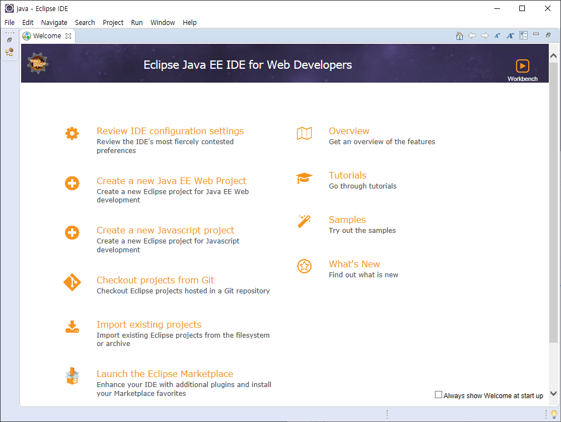561x422 pixels.
Task: Click the light bulb tip icon in status bar
Action: click(x=553, y=414)
